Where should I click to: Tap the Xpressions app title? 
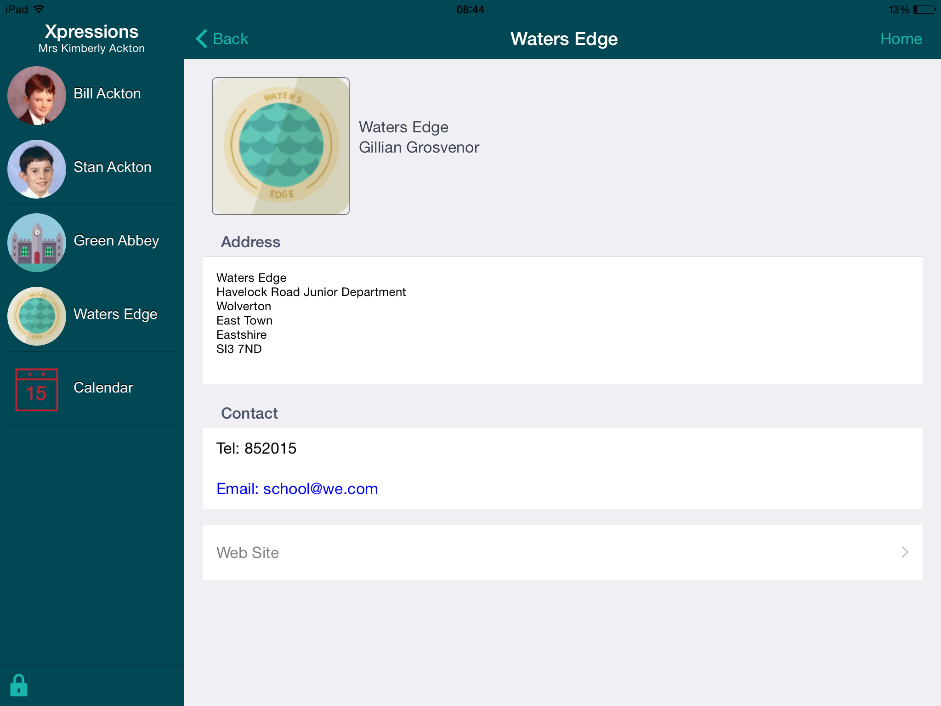point(91,31)
